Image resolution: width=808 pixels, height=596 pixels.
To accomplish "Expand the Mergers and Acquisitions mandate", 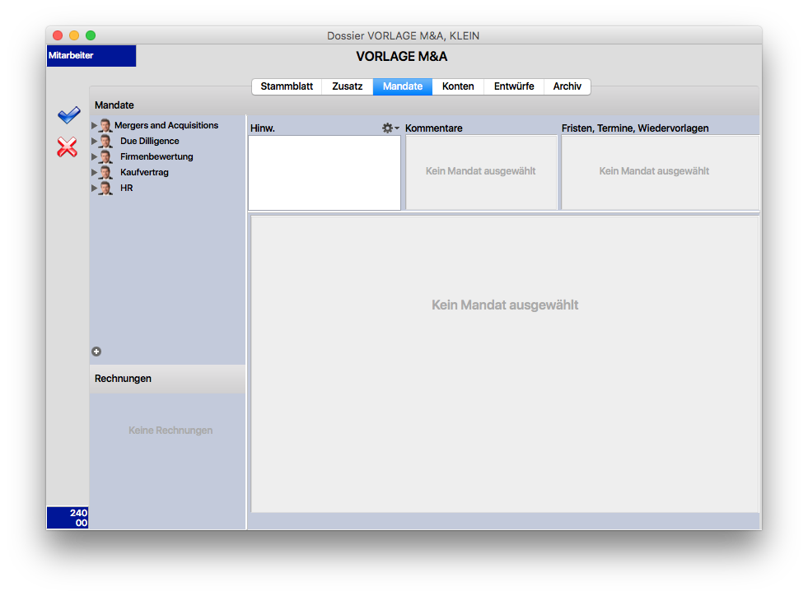I will (x=94, y=125).
